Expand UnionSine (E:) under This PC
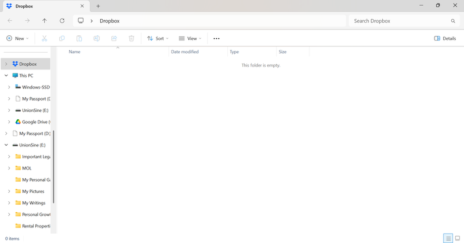Screen dimensions: 464x243 coord(9,111)
